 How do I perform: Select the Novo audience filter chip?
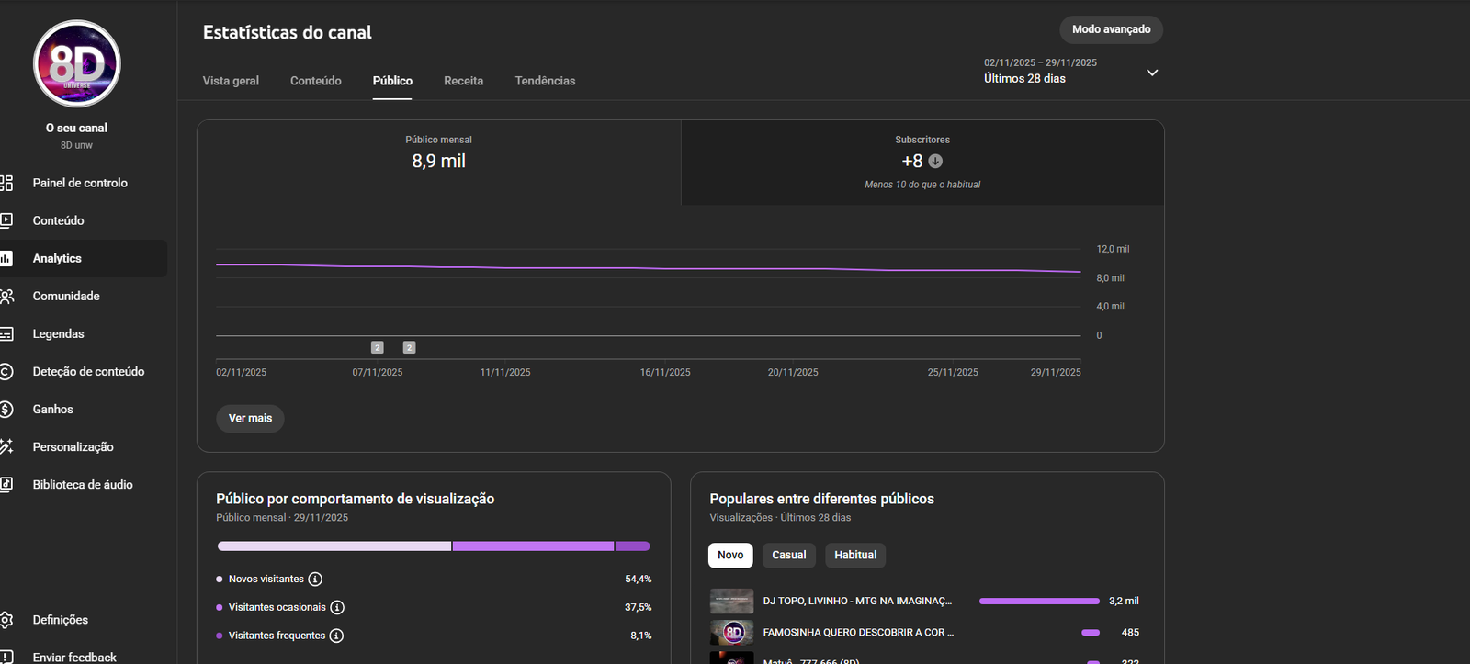click(730, 556)
